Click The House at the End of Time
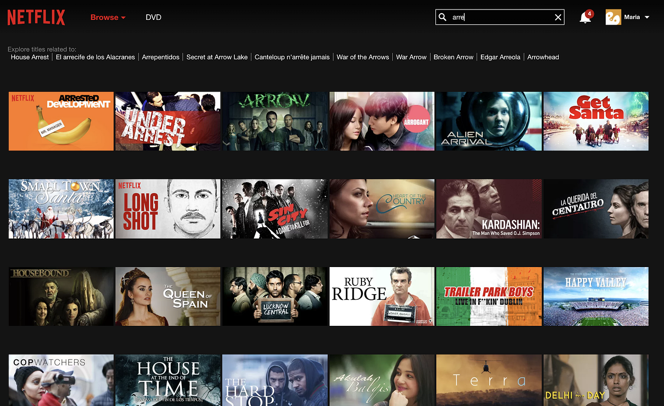The height and width of the screenshot is (406, 664). pyautogui.click(x=168, y=380)
